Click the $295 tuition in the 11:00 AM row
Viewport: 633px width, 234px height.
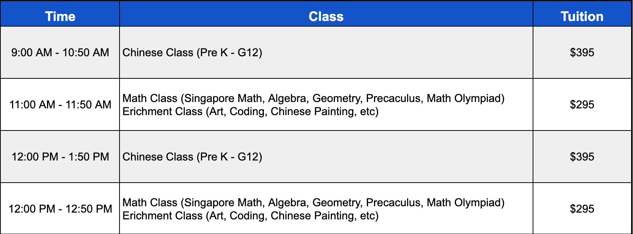coord(582,105)
